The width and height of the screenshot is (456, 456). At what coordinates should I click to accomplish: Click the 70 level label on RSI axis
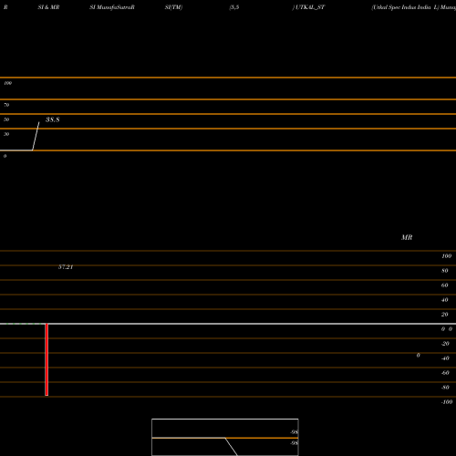6,105
